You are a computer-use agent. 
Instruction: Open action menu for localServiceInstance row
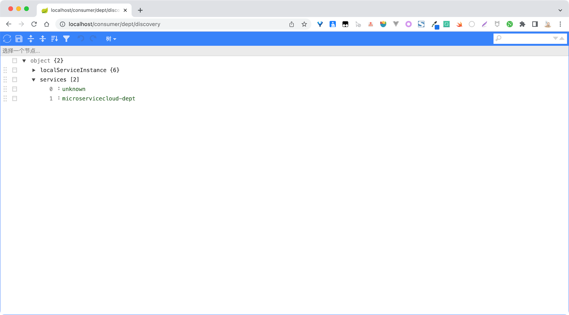pos(15,70)
